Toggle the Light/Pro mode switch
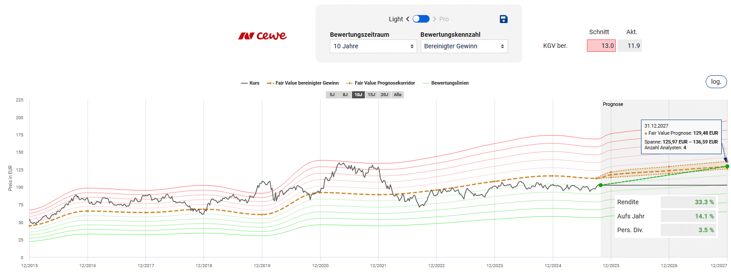This screenshot has height=276, width=731. click(421, 19)
